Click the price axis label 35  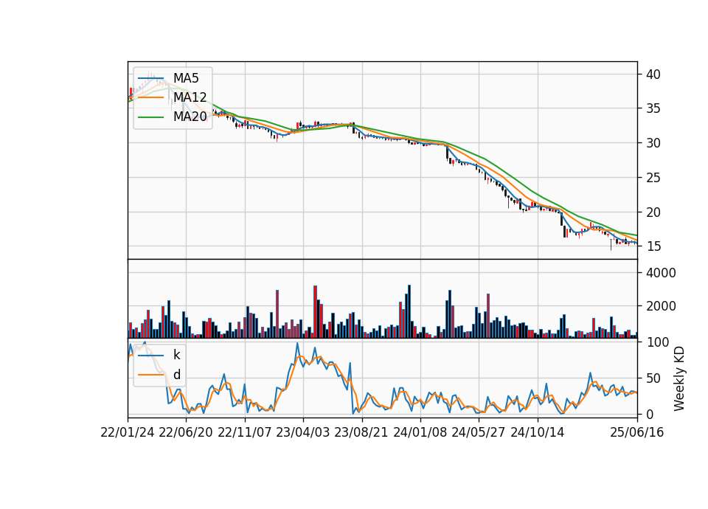653,109
